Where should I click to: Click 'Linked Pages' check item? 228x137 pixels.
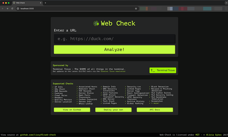pos(134,89)
